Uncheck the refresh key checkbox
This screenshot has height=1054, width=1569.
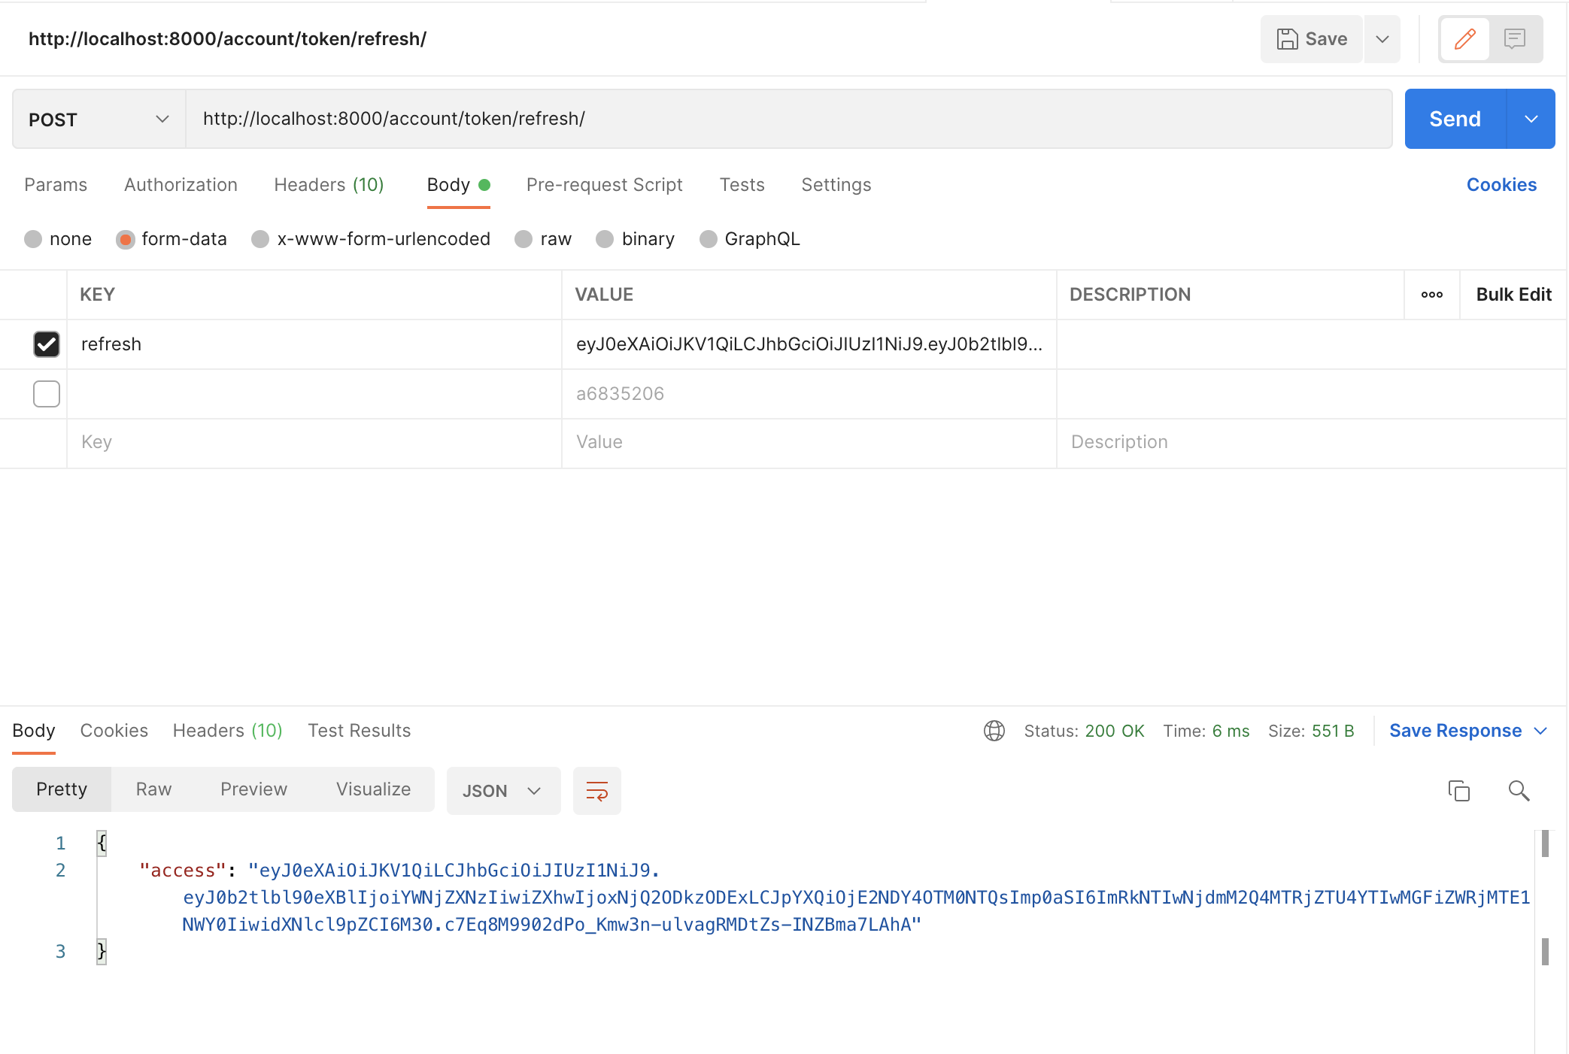click(47, 344)
